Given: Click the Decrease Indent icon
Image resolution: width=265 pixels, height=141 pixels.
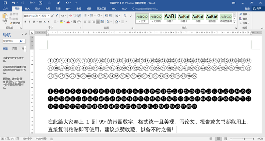Looking at the screenshot, I should pyautogui.click(x=106, y=16).
